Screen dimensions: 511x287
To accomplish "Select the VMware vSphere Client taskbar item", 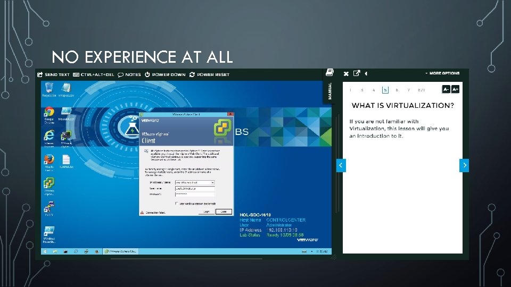I will click(121, 251).
